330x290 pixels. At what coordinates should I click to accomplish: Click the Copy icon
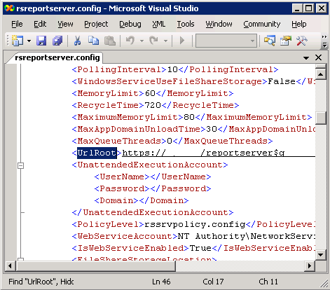[x=93, y=41]
